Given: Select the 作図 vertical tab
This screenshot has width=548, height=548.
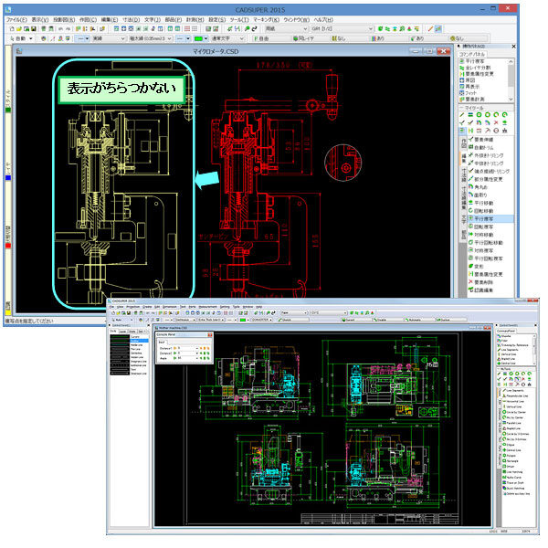Looking at the screenshot, I should 462,142.
